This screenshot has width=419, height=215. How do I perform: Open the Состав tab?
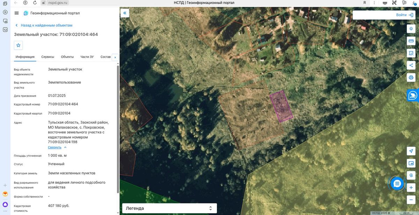click(x=105, y=57)
